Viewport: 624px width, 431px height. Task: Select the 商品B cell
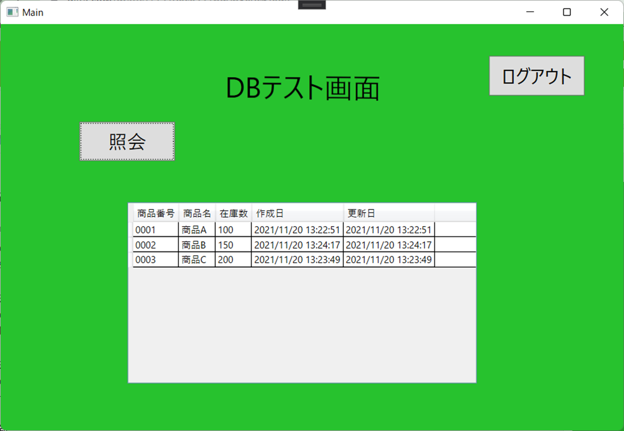pos(197,245)
